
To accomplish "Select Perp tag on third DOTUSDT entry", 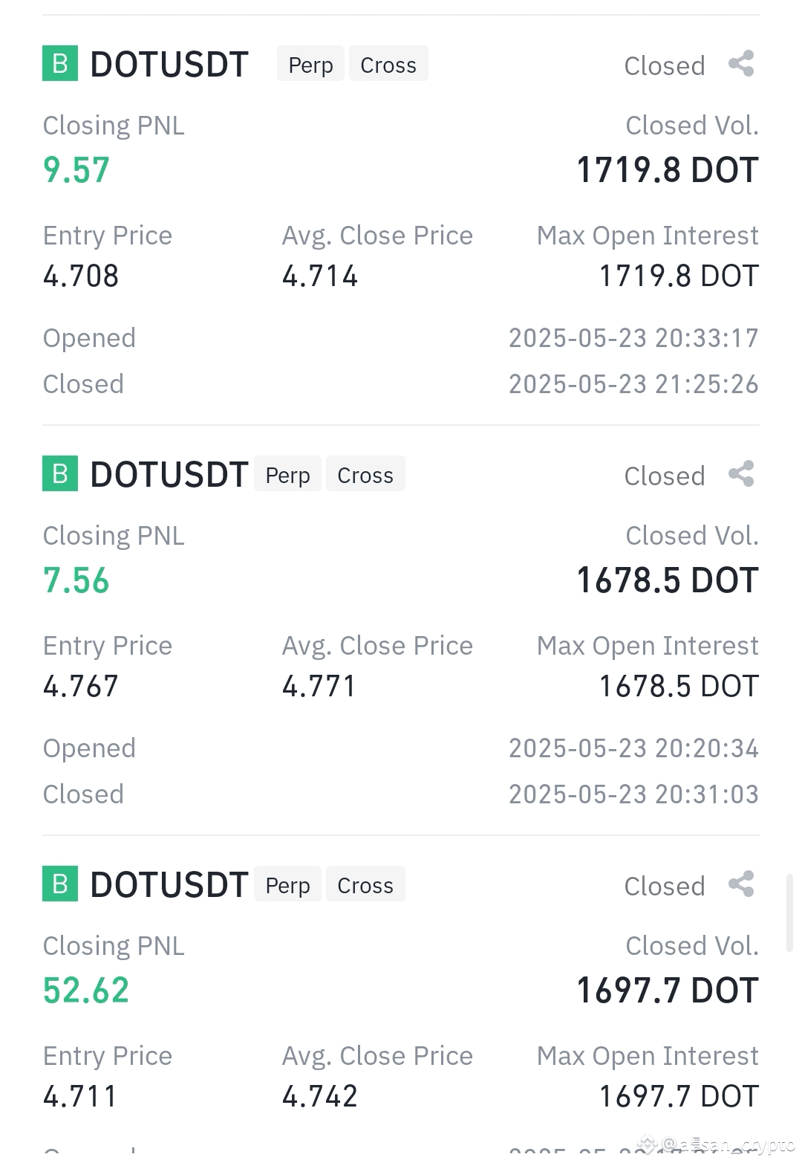I will [x=287, y=884].
